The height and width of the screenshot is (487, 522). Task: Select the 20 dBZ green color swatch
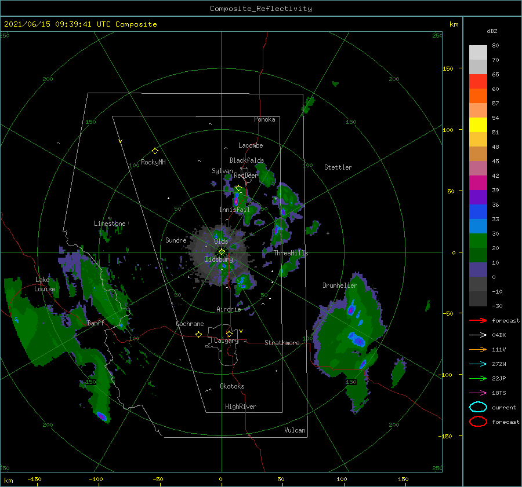(x=478, y=240)
